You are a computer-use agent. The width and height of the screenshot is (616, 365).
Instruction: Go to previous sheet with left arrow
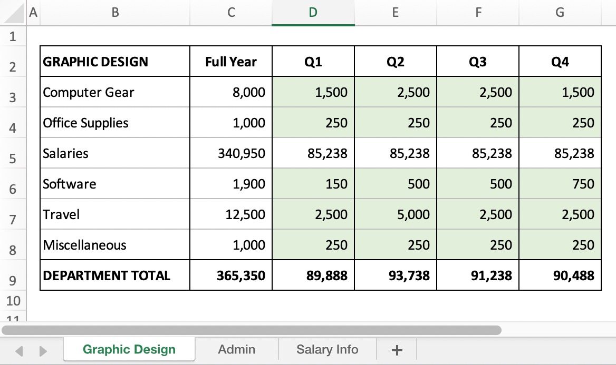18,351
